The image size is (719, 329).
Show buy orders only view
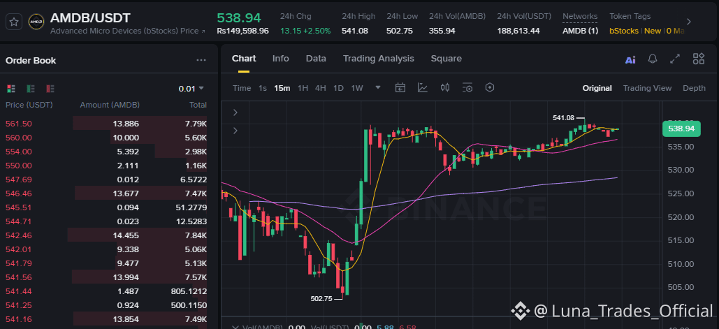[x=31, y=89]
